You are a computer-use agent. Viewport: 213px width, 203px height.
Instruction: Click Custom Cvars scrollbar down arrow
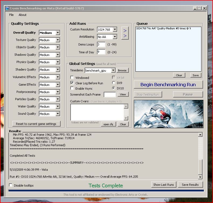[126, 118]
